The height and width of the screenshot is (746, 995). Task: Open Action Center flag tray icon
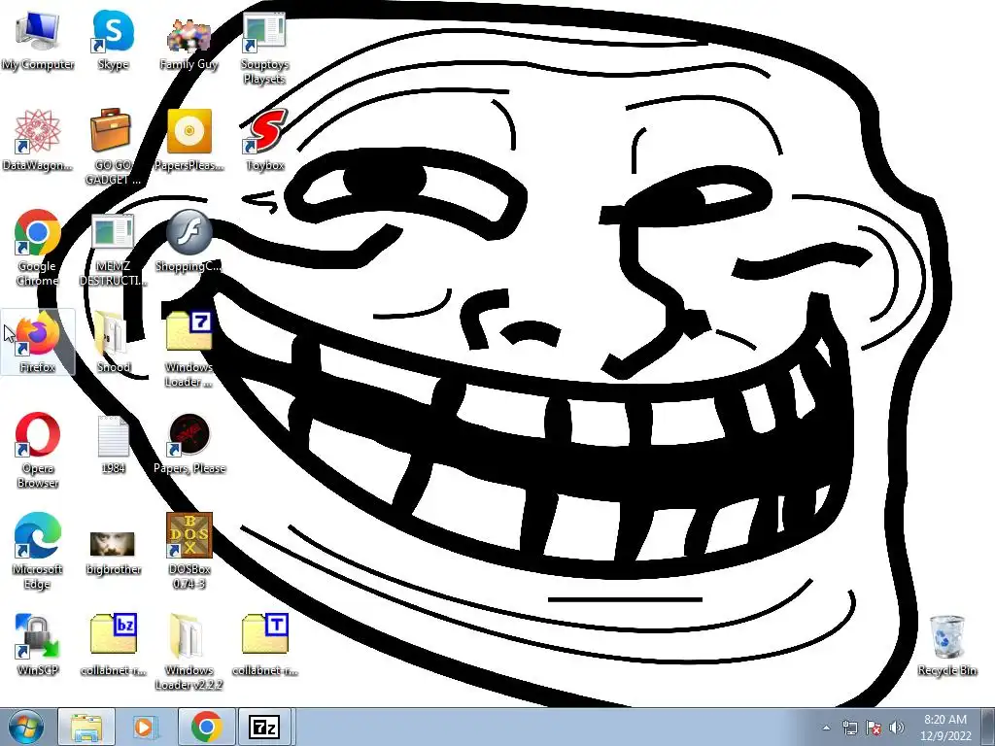point(874,729)
